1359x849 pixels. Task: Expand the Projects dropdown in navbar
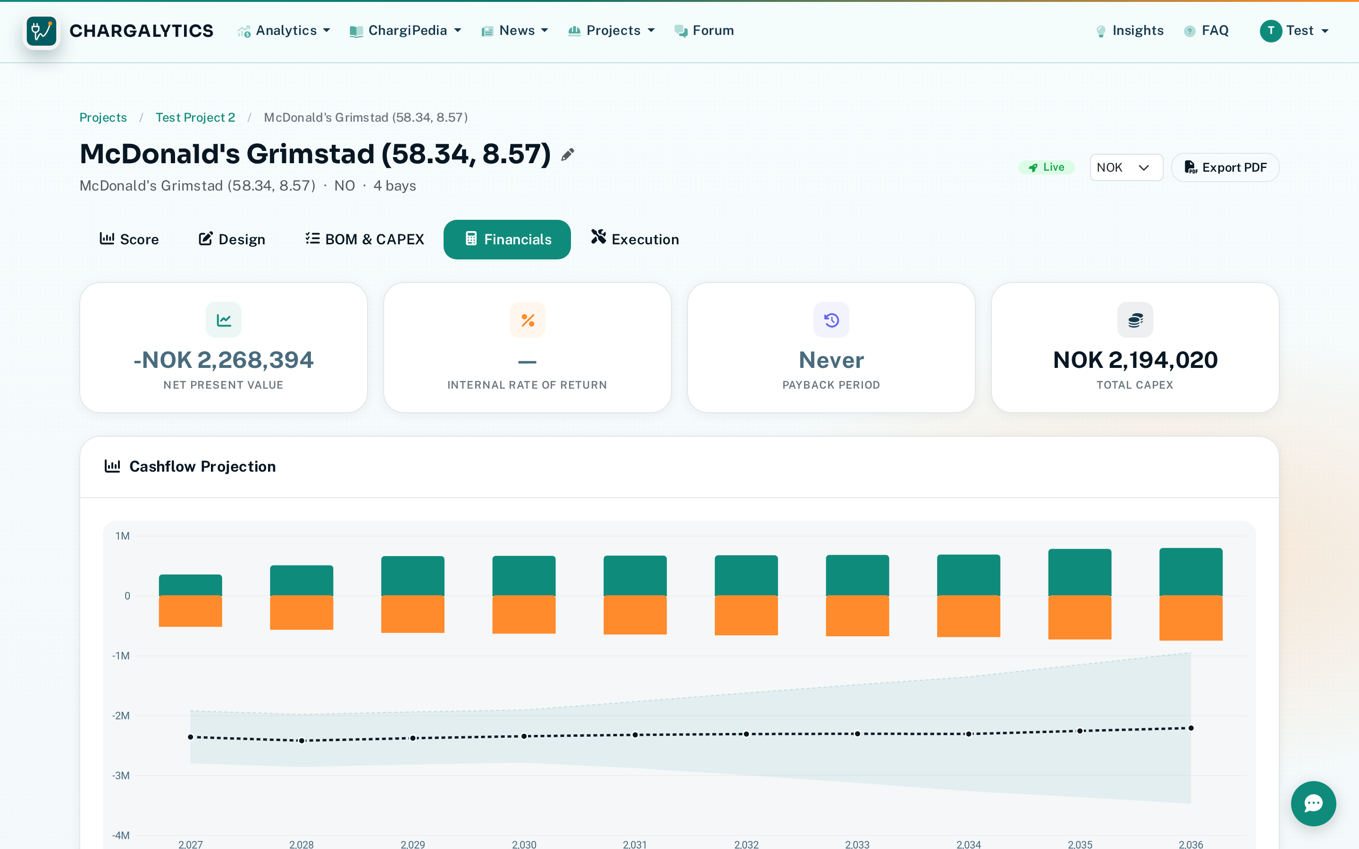click(x=612, y=31)
